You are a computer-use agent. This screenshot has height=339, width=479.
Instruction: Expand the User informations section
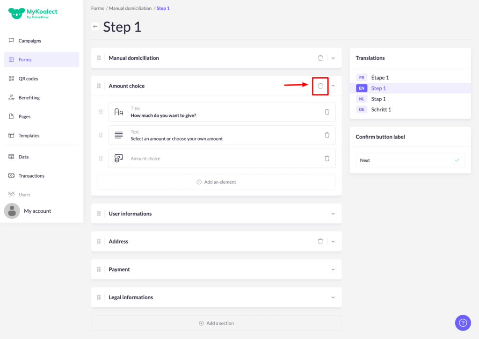click(x=333, y=214)
